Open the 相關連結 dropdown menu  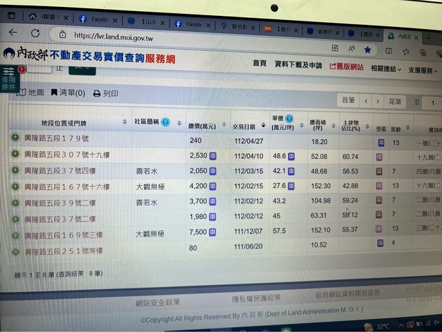point(385,69)
